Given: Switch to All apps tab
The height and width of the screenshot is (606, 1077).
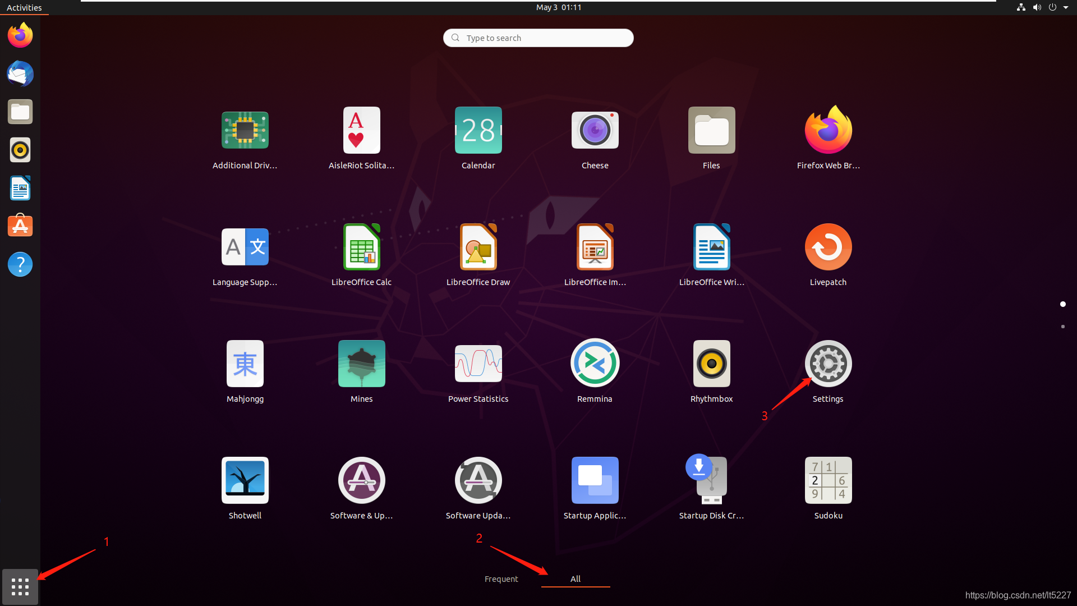Looking at the screenshot, I should (x=576, y=579).
